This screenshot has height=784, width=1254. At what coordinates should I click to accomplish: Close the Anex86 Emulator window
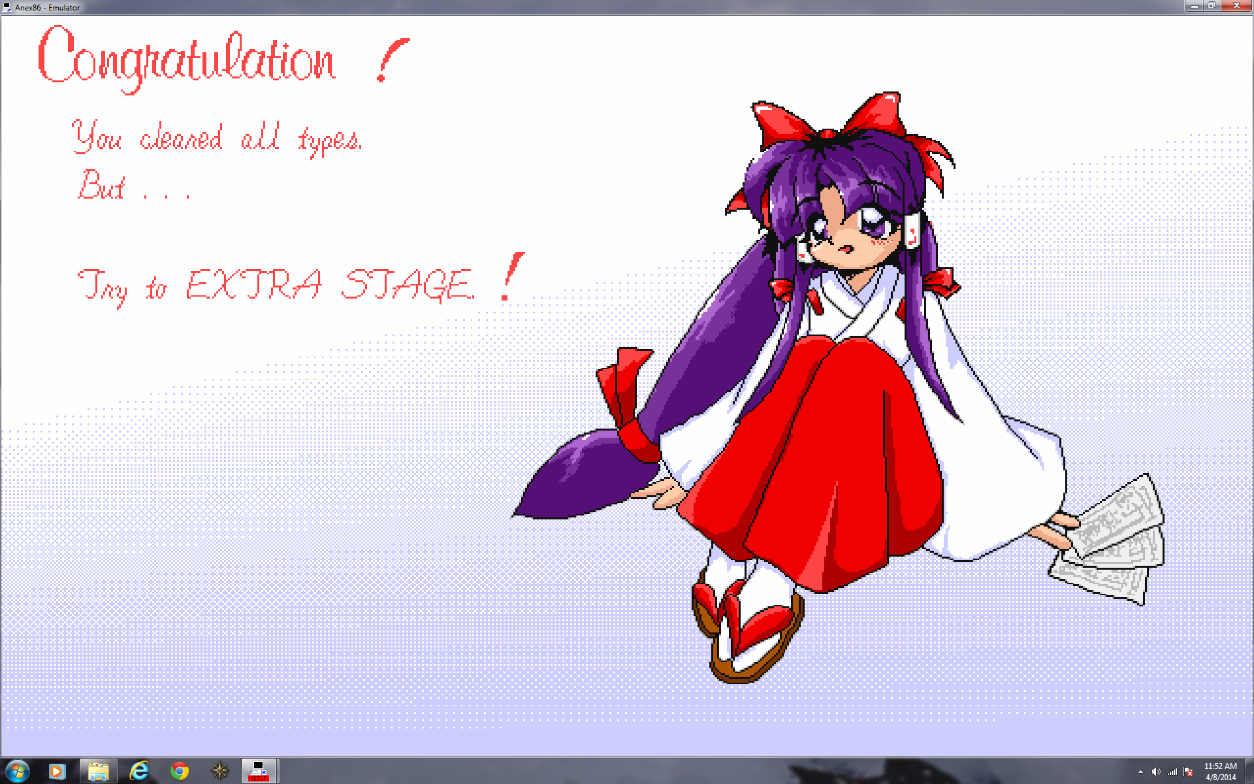point(1235,6)
